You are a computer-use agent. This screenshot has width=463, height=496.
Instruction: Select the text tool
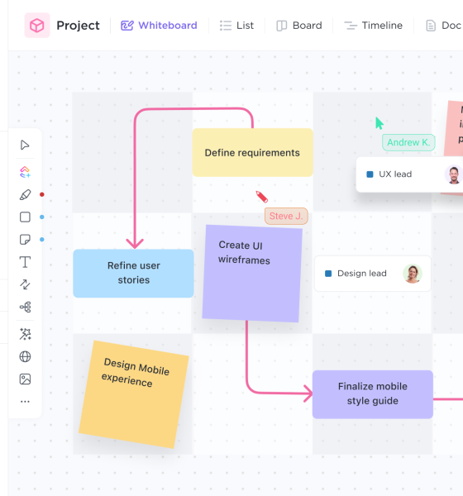pyautogui.click(x=25, y=262)
